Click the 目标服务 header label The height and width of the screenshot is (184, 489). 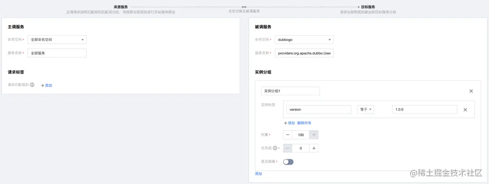pos(368,6)
